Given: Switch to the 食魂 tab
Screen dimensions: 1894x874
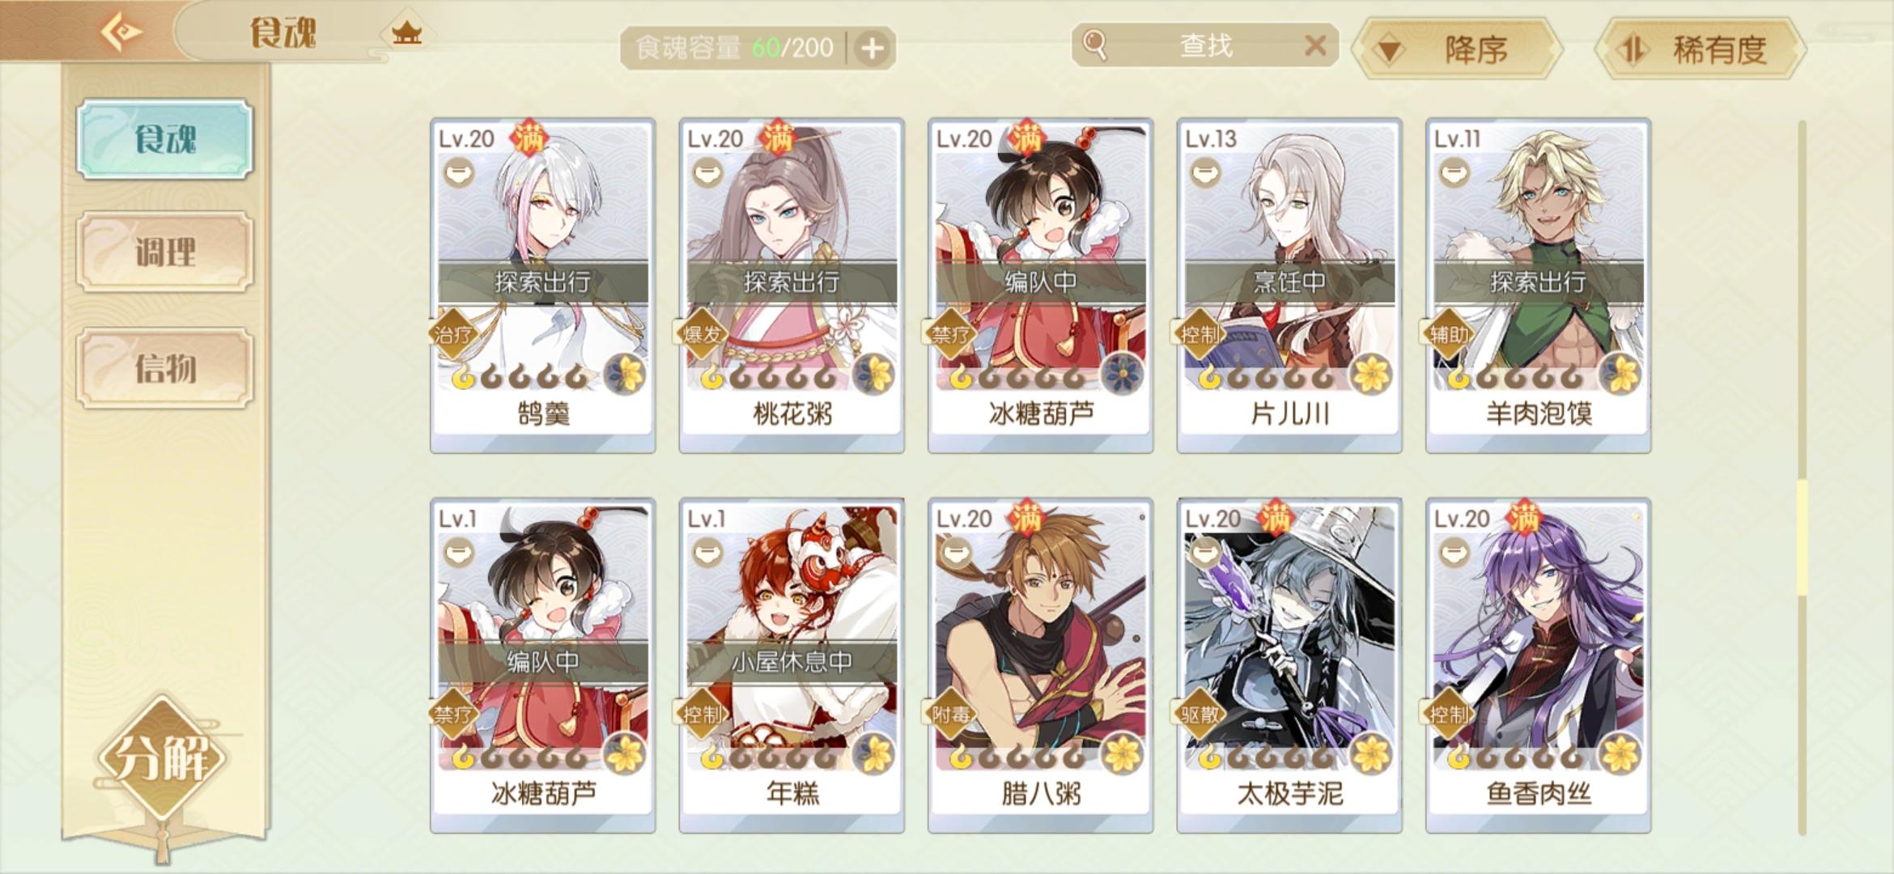Looking at the screenshot, I should [x=165, y=139].
